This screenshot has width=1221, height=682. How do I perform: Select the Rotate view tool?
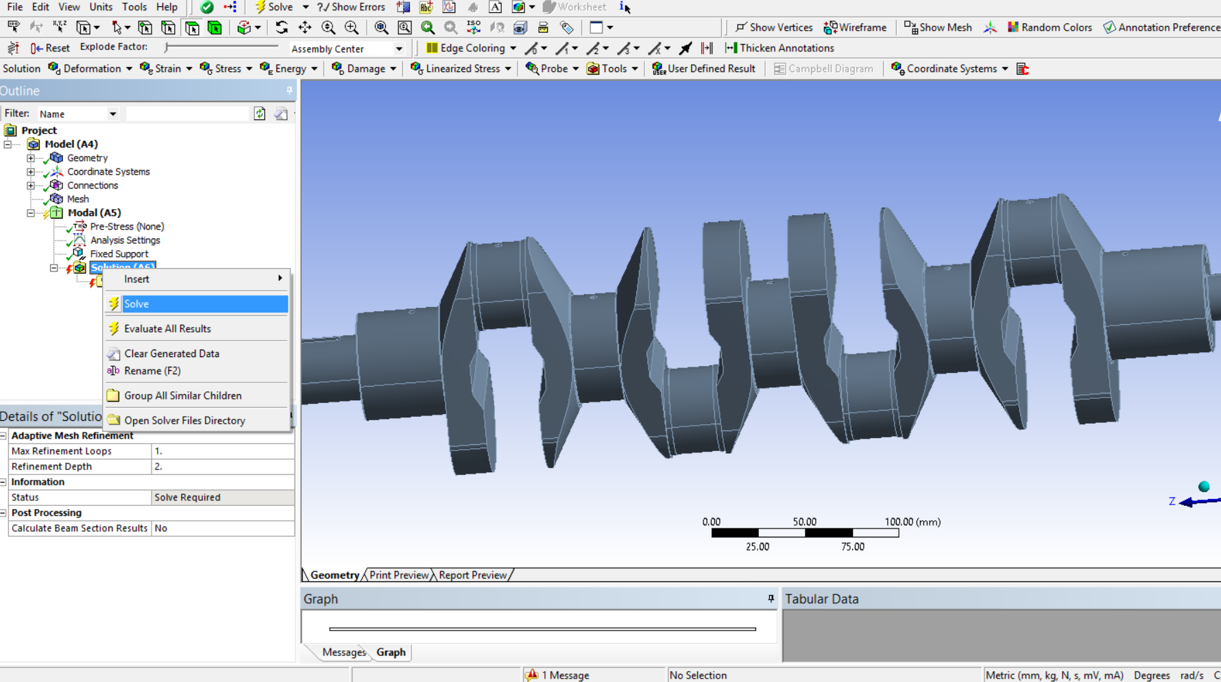coord(281,27)
